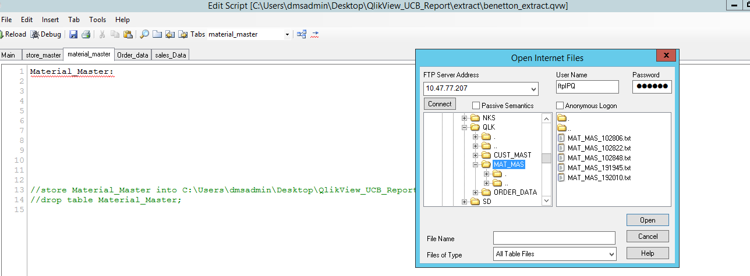Save the script with floppy icon
This screenshot has height=276, width=750.
coord(73,34)
